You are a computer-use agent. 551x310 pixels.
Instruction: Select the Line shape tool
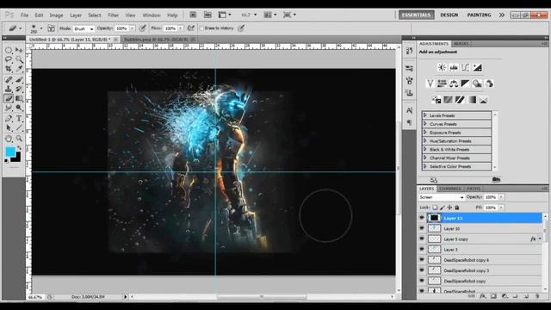pyautogui.click(x=19, y=128)
